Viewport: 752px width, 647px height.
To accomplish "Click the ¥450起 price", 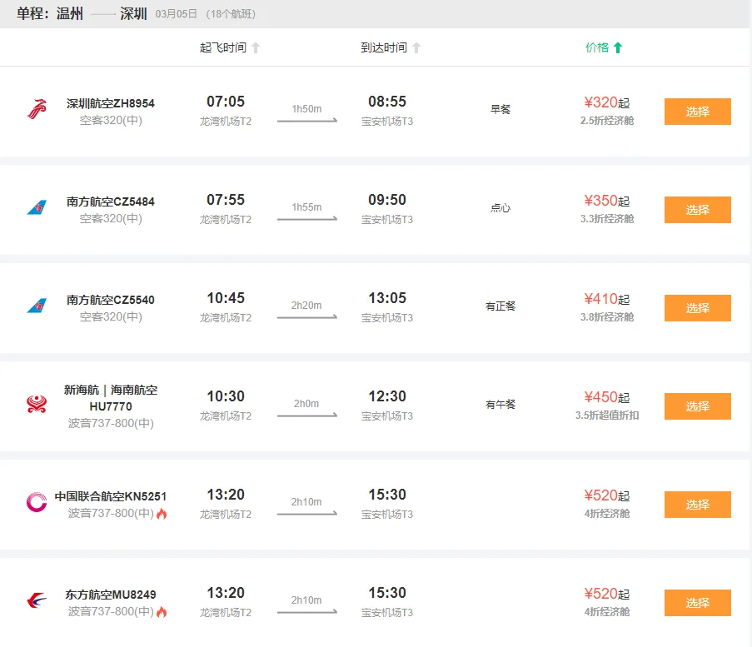I will 607,397.
